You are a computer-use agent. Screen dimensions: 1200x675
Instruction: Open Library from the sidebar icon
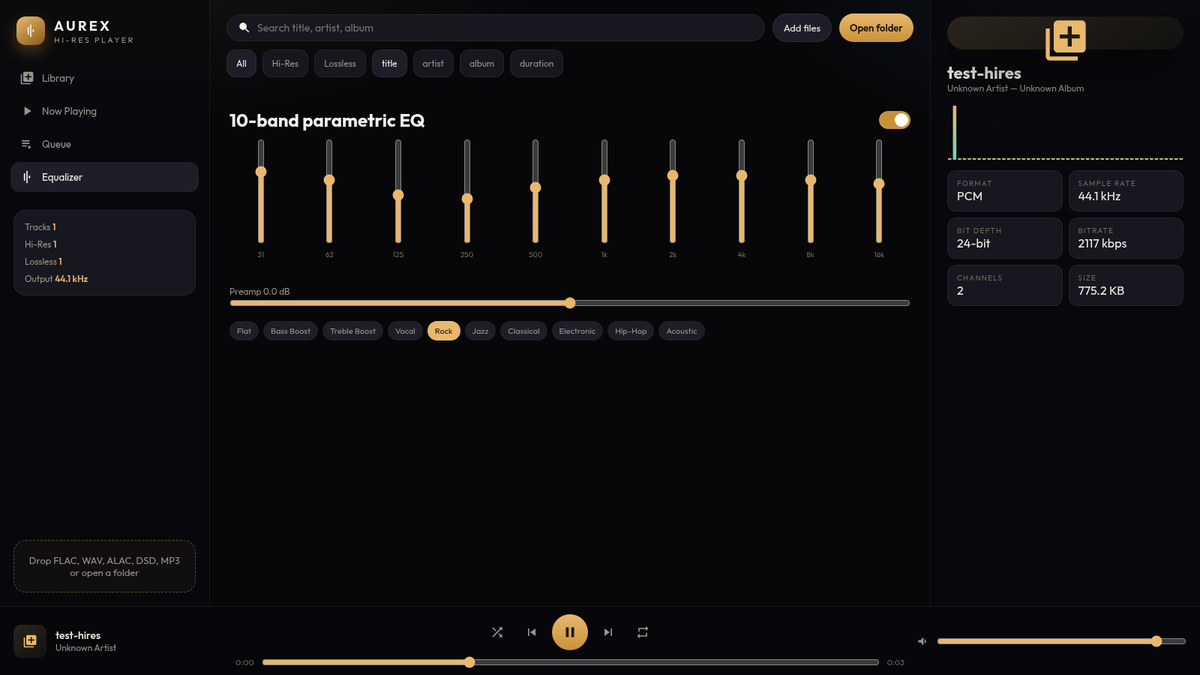click(27, 78)
